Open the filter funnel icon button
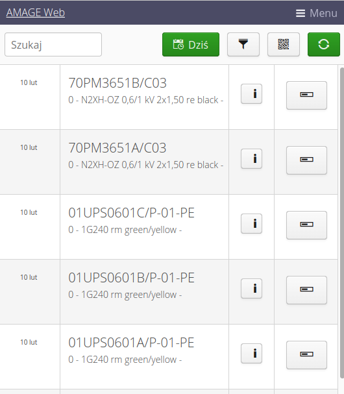Image resolution: width=344 pixels, height=394 pixels. [x=243, y=45]
